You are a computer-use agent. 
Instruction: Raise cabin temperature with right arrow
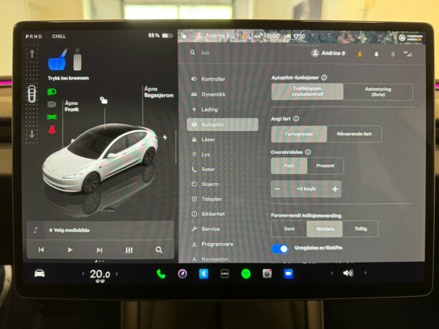[x=117, y=274]
